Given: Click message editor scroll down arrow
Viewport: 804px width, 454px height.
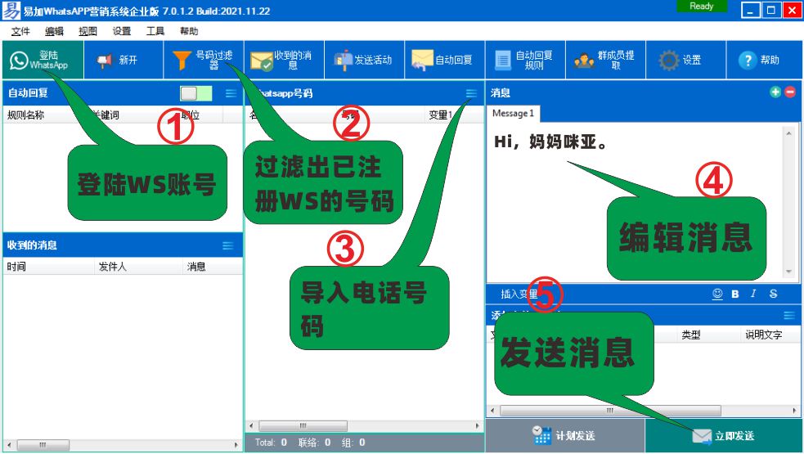Looking at the screenshot, I should point(788,272).
